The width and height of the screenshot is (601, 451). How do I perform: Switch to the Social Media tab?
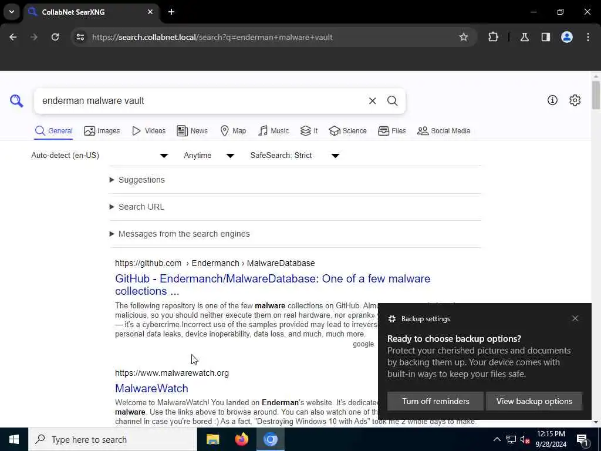[x=444, y=131]
